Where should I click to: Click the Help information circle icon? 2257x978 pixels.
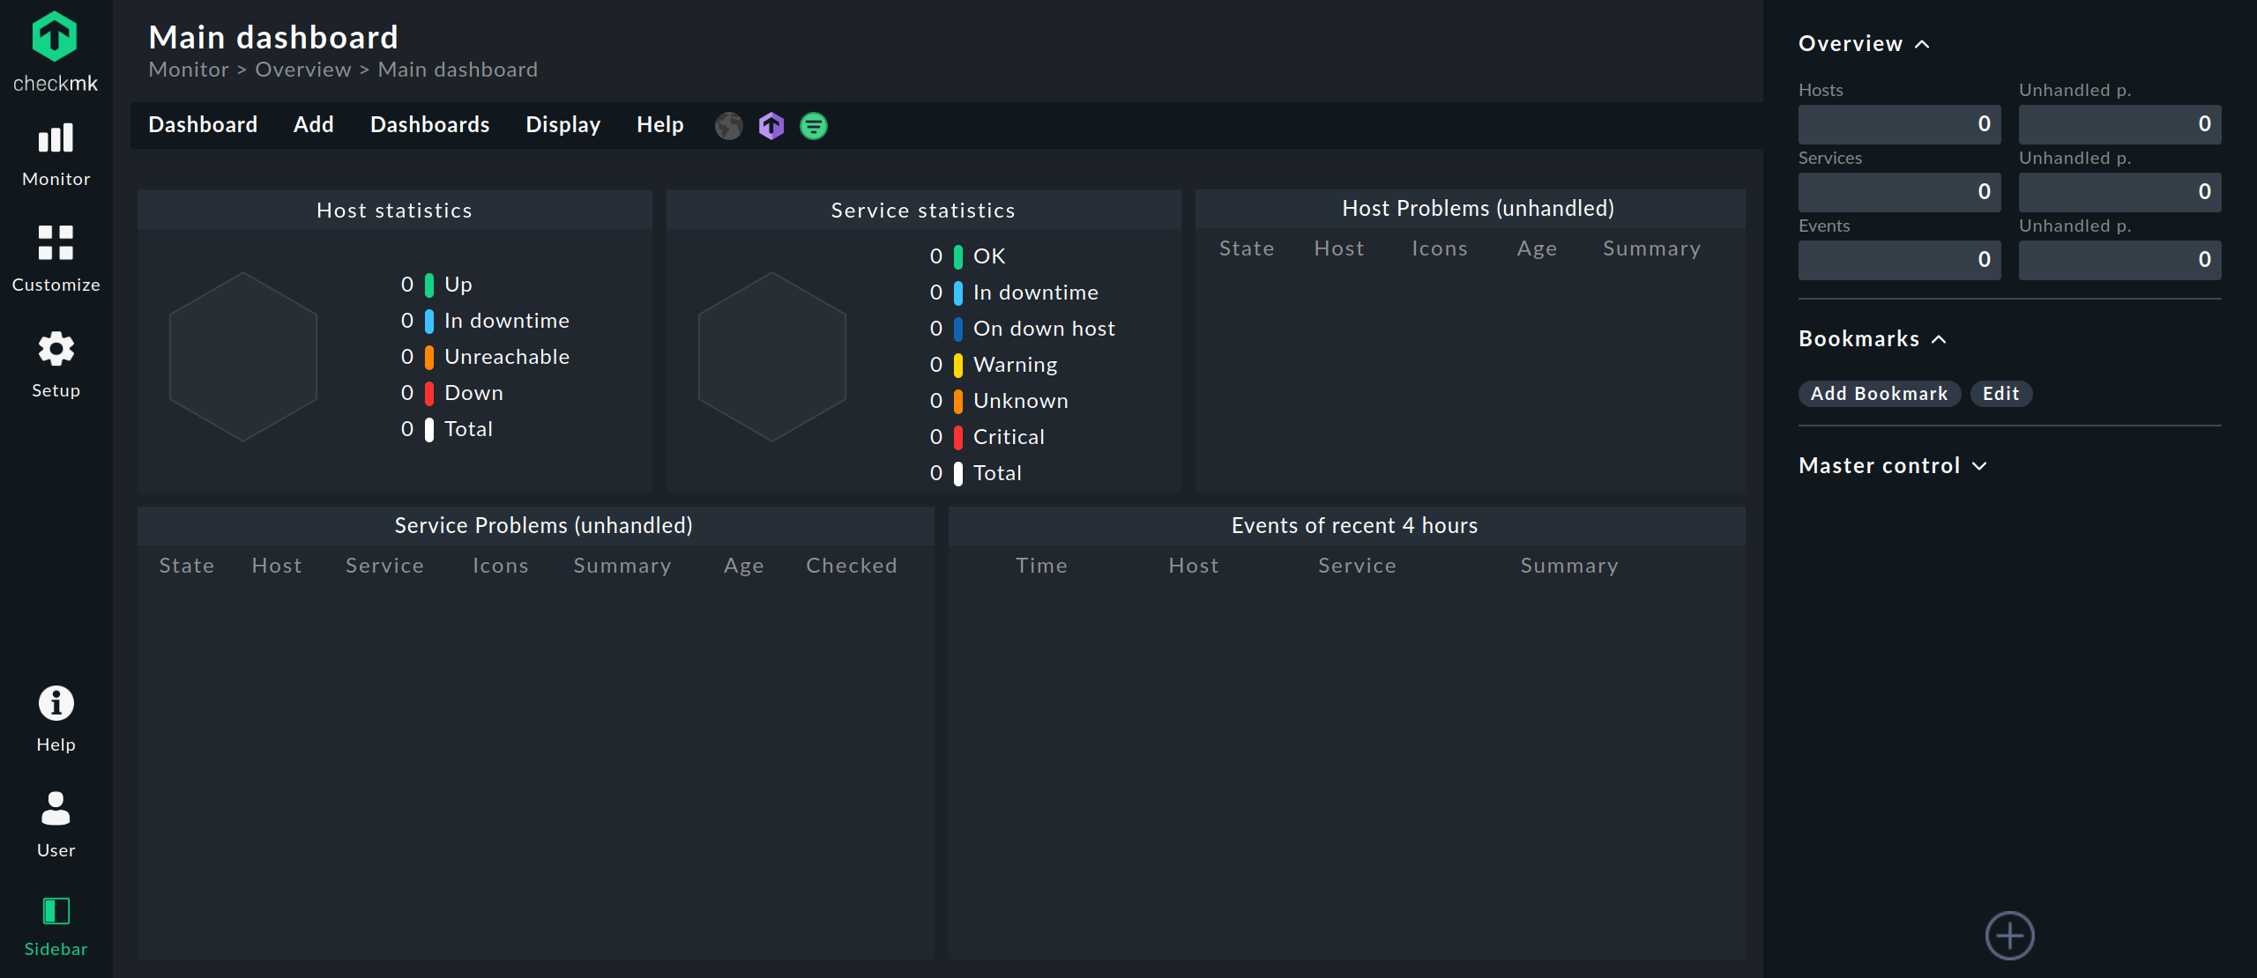[x=55, y=705]
